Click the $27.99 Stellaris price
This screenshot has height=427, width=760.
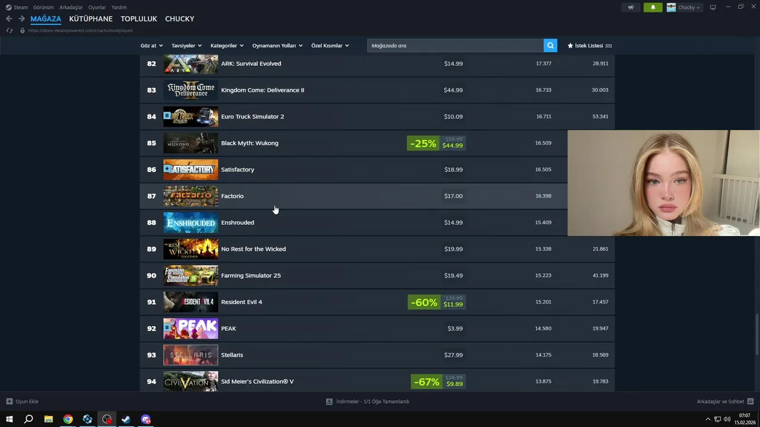[x=453, y=355]
